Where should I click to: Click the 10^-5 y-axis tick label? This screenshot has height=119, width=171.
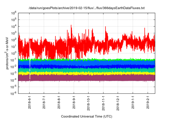click(x=13, y=87)
